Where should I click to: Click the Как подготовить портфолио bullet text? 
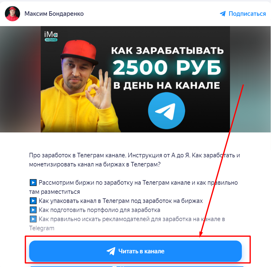pyautogui.click(x=99, y=210)
